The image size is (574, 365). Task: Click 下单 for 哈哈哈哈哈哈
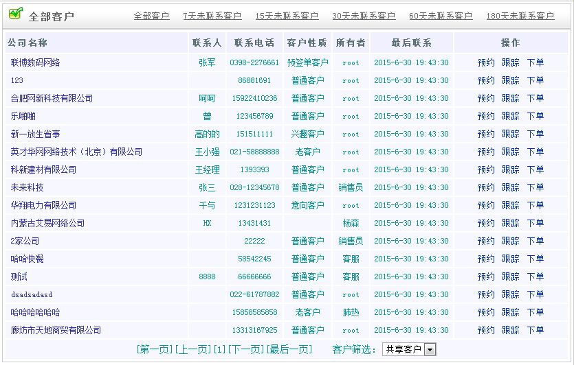pyautogui.click(x=536, y=312)
